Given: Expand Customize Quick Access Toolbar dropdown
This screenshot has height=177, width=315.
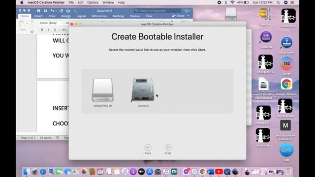Looking at the screenshot, I should (75, 11).
